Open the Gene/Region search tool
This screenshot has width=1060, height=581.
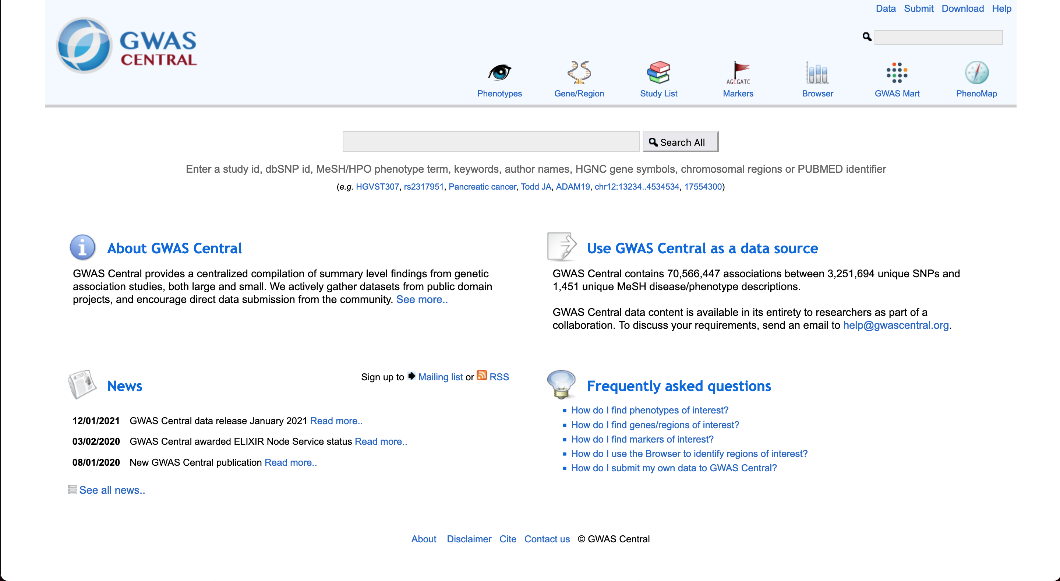579,79
